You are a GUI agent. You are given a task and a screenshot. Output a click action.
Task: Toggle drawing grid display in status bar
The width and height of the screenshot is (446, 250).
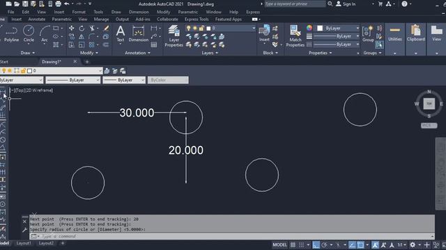pos(293,245)
